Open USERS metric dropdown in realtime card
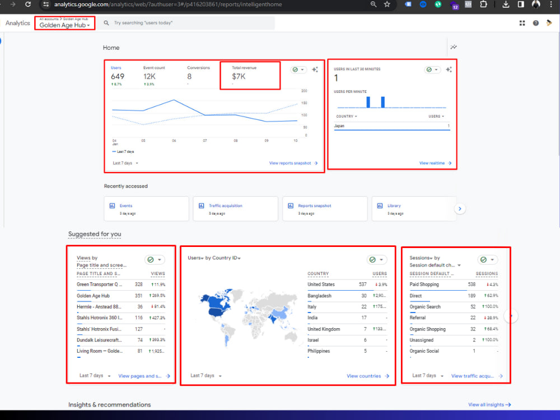The height and width of the screenshot is (420, 560). (x=436, y=116)
